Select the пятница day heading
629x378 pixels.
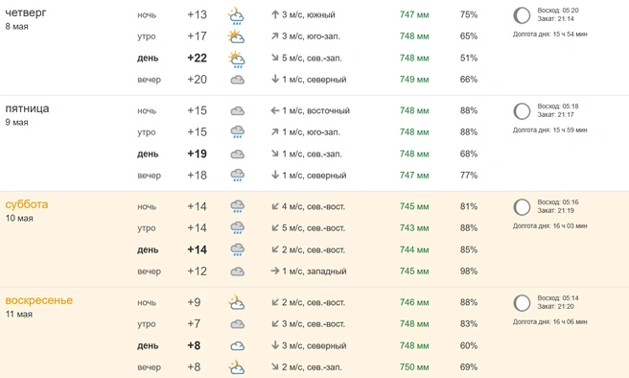[x=27, y=108]
